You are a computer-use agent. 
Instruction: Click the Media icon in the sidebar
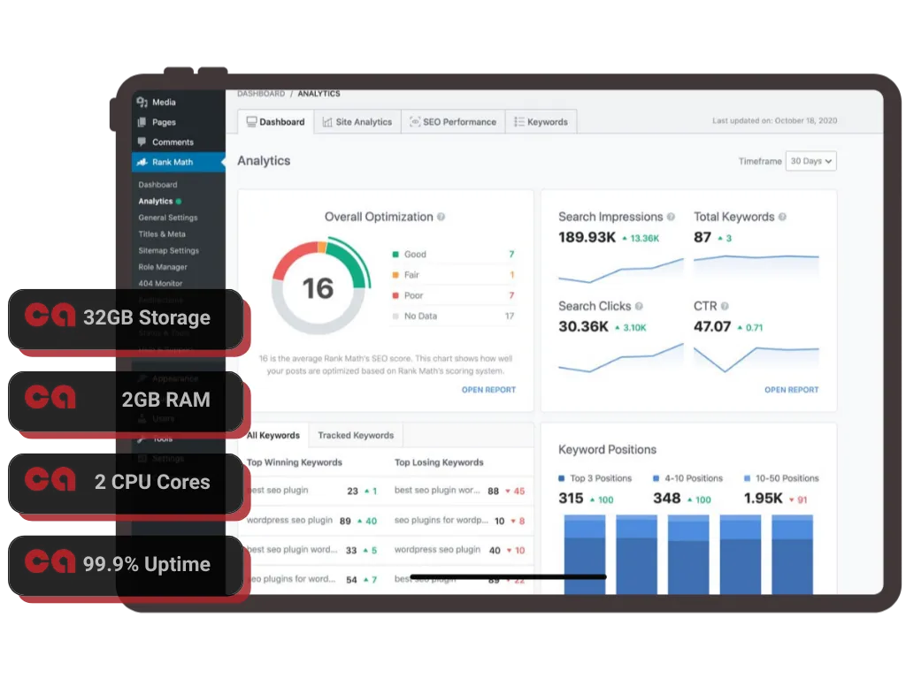(x=142, y=103)
